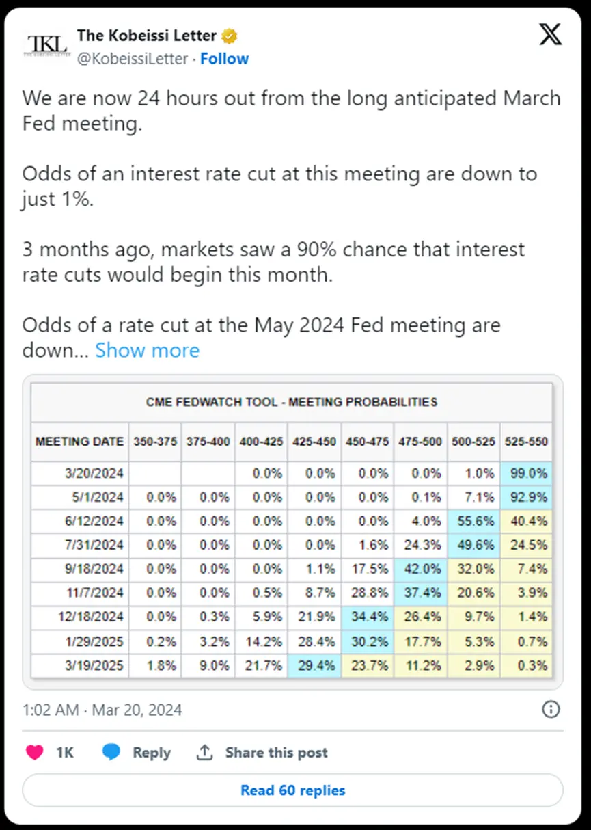Click the share post arrow icon
591x830 pixels.
pos(204,753)
